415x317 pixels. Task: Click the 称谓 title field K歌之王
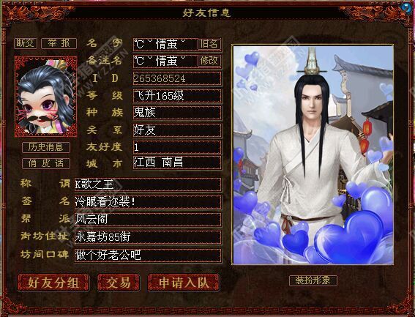click(x=148, y=184)
